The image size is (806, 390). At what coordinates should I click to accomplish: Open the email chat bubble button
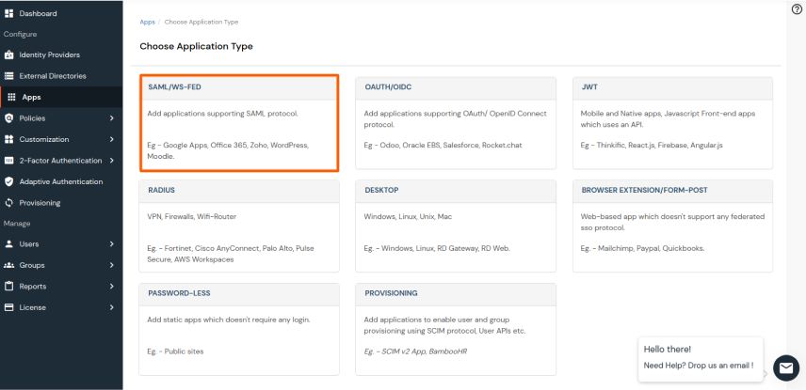pyautogui.click(x=786, y=367)
